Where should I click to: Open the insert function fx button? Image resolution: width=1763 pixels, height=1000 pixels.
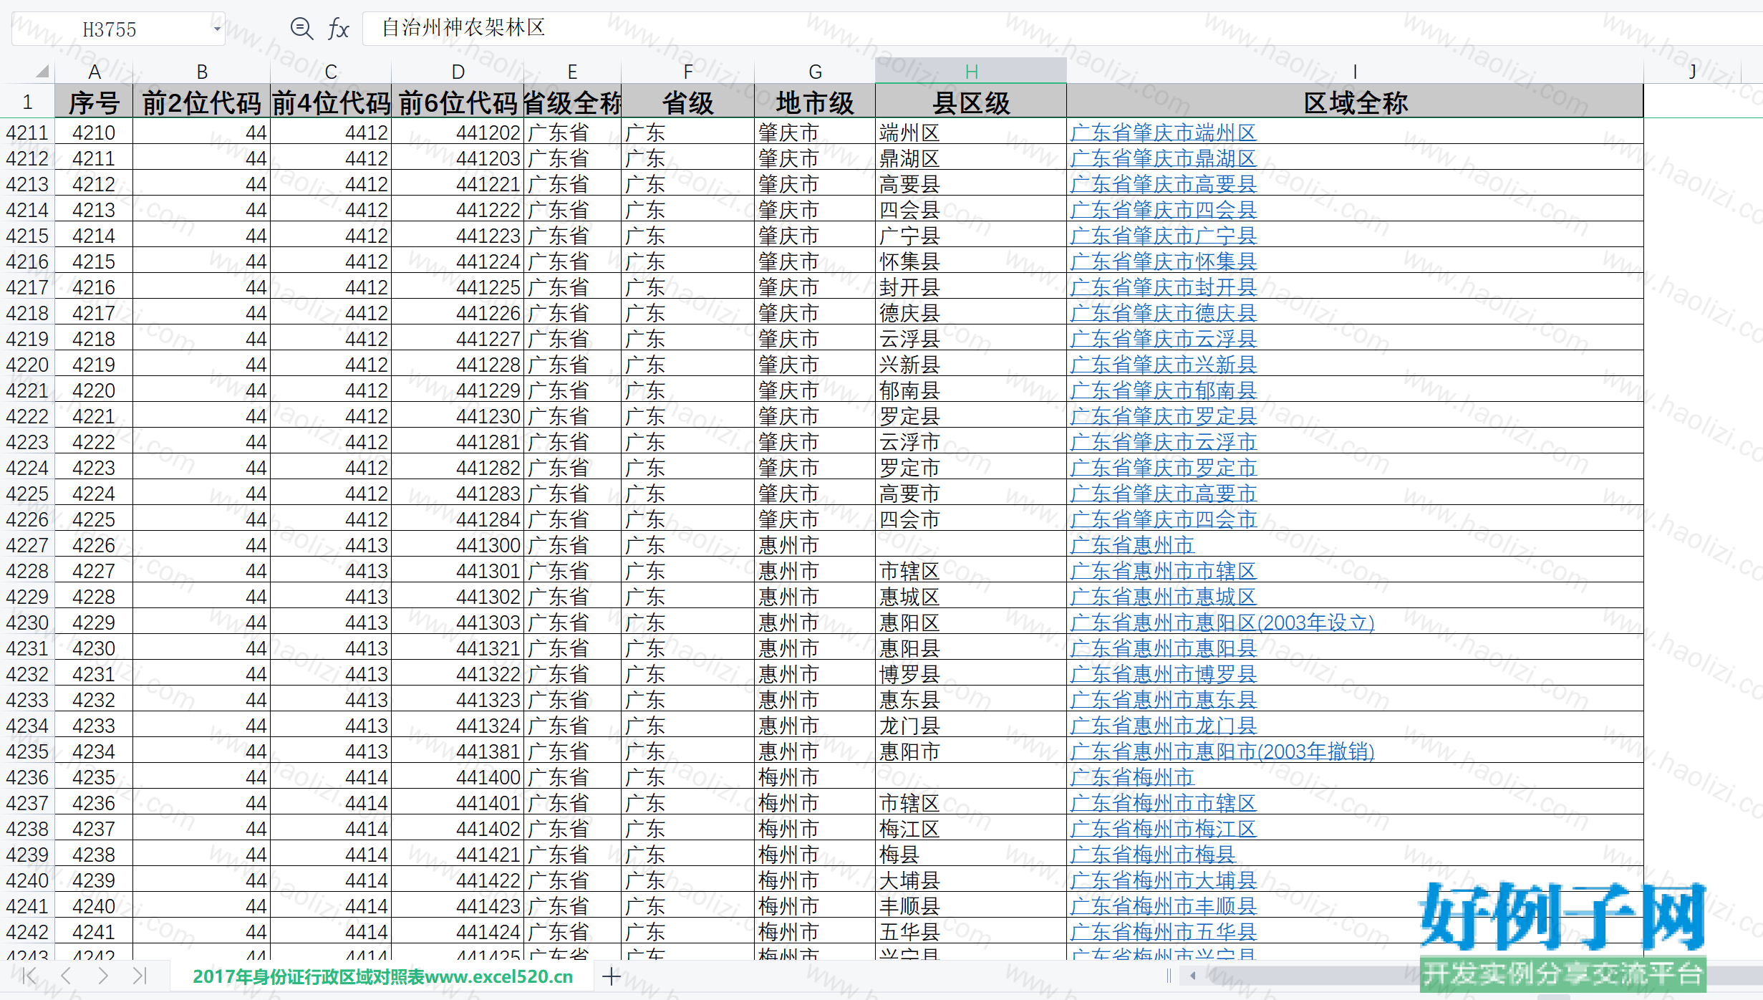coord(338,29)
